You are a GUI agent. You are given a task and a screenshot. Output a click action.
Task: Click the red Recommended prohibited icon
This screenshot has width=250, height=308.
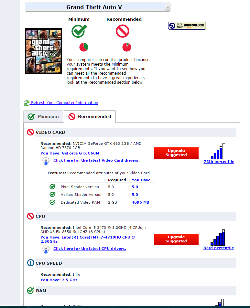coord(123,31)
